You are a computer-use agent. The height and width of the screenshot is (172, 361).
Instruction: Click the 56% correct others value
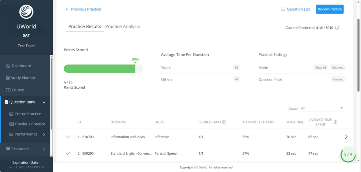tap(246, 137)
